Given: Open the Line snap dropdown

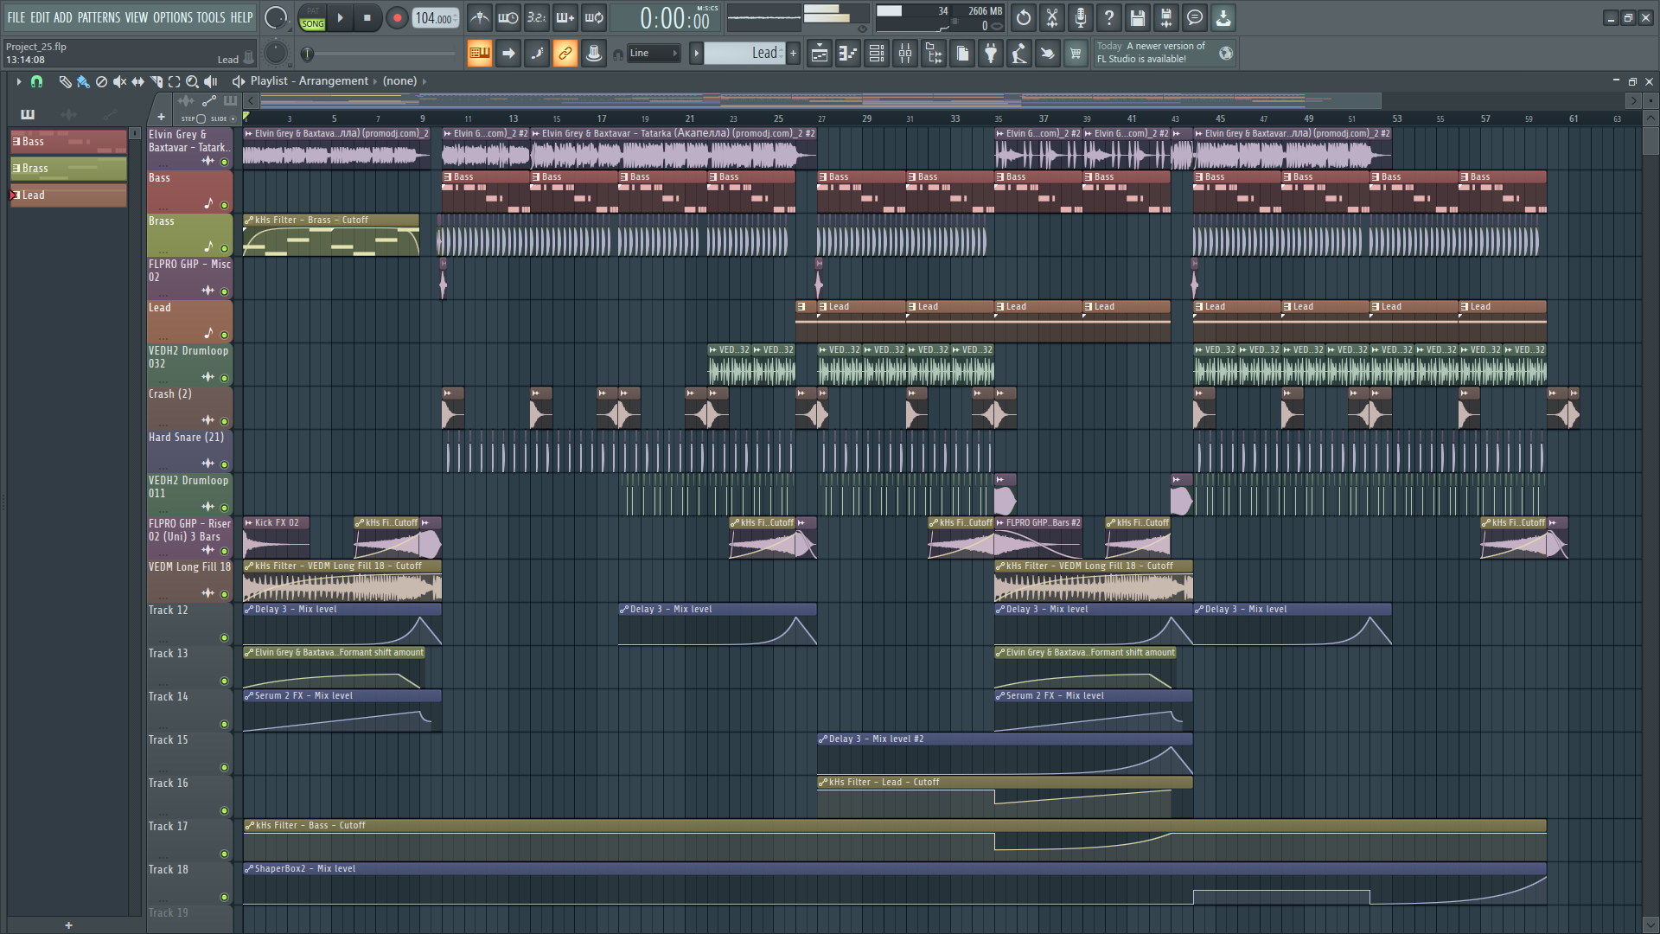Looking at the screenshot, I should [653, 54].
